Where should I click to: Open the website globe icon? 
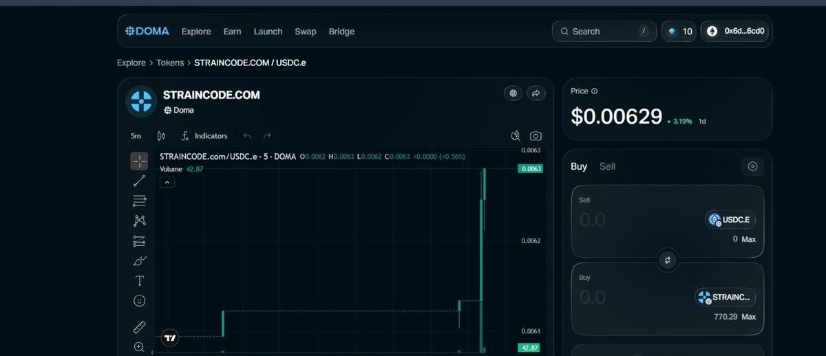pos(512,93)
